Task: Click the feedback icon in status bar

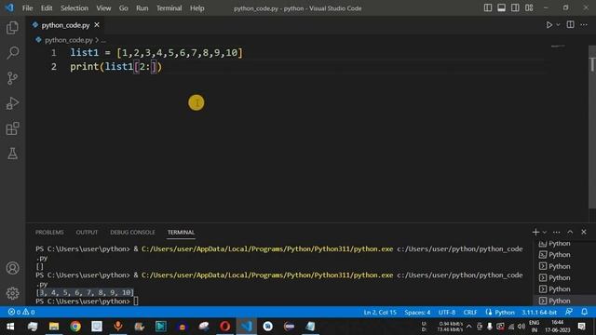Action: (569, 312)
